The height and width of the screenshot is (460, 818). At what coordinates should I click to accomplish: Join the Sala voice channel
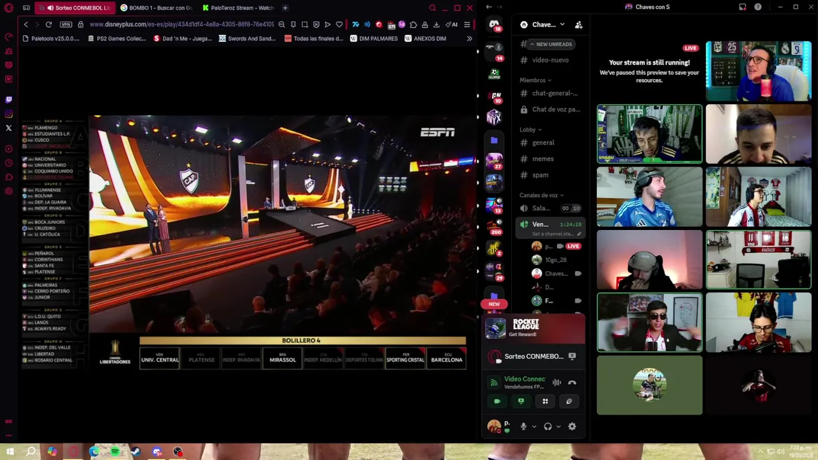tap(550, 208)
